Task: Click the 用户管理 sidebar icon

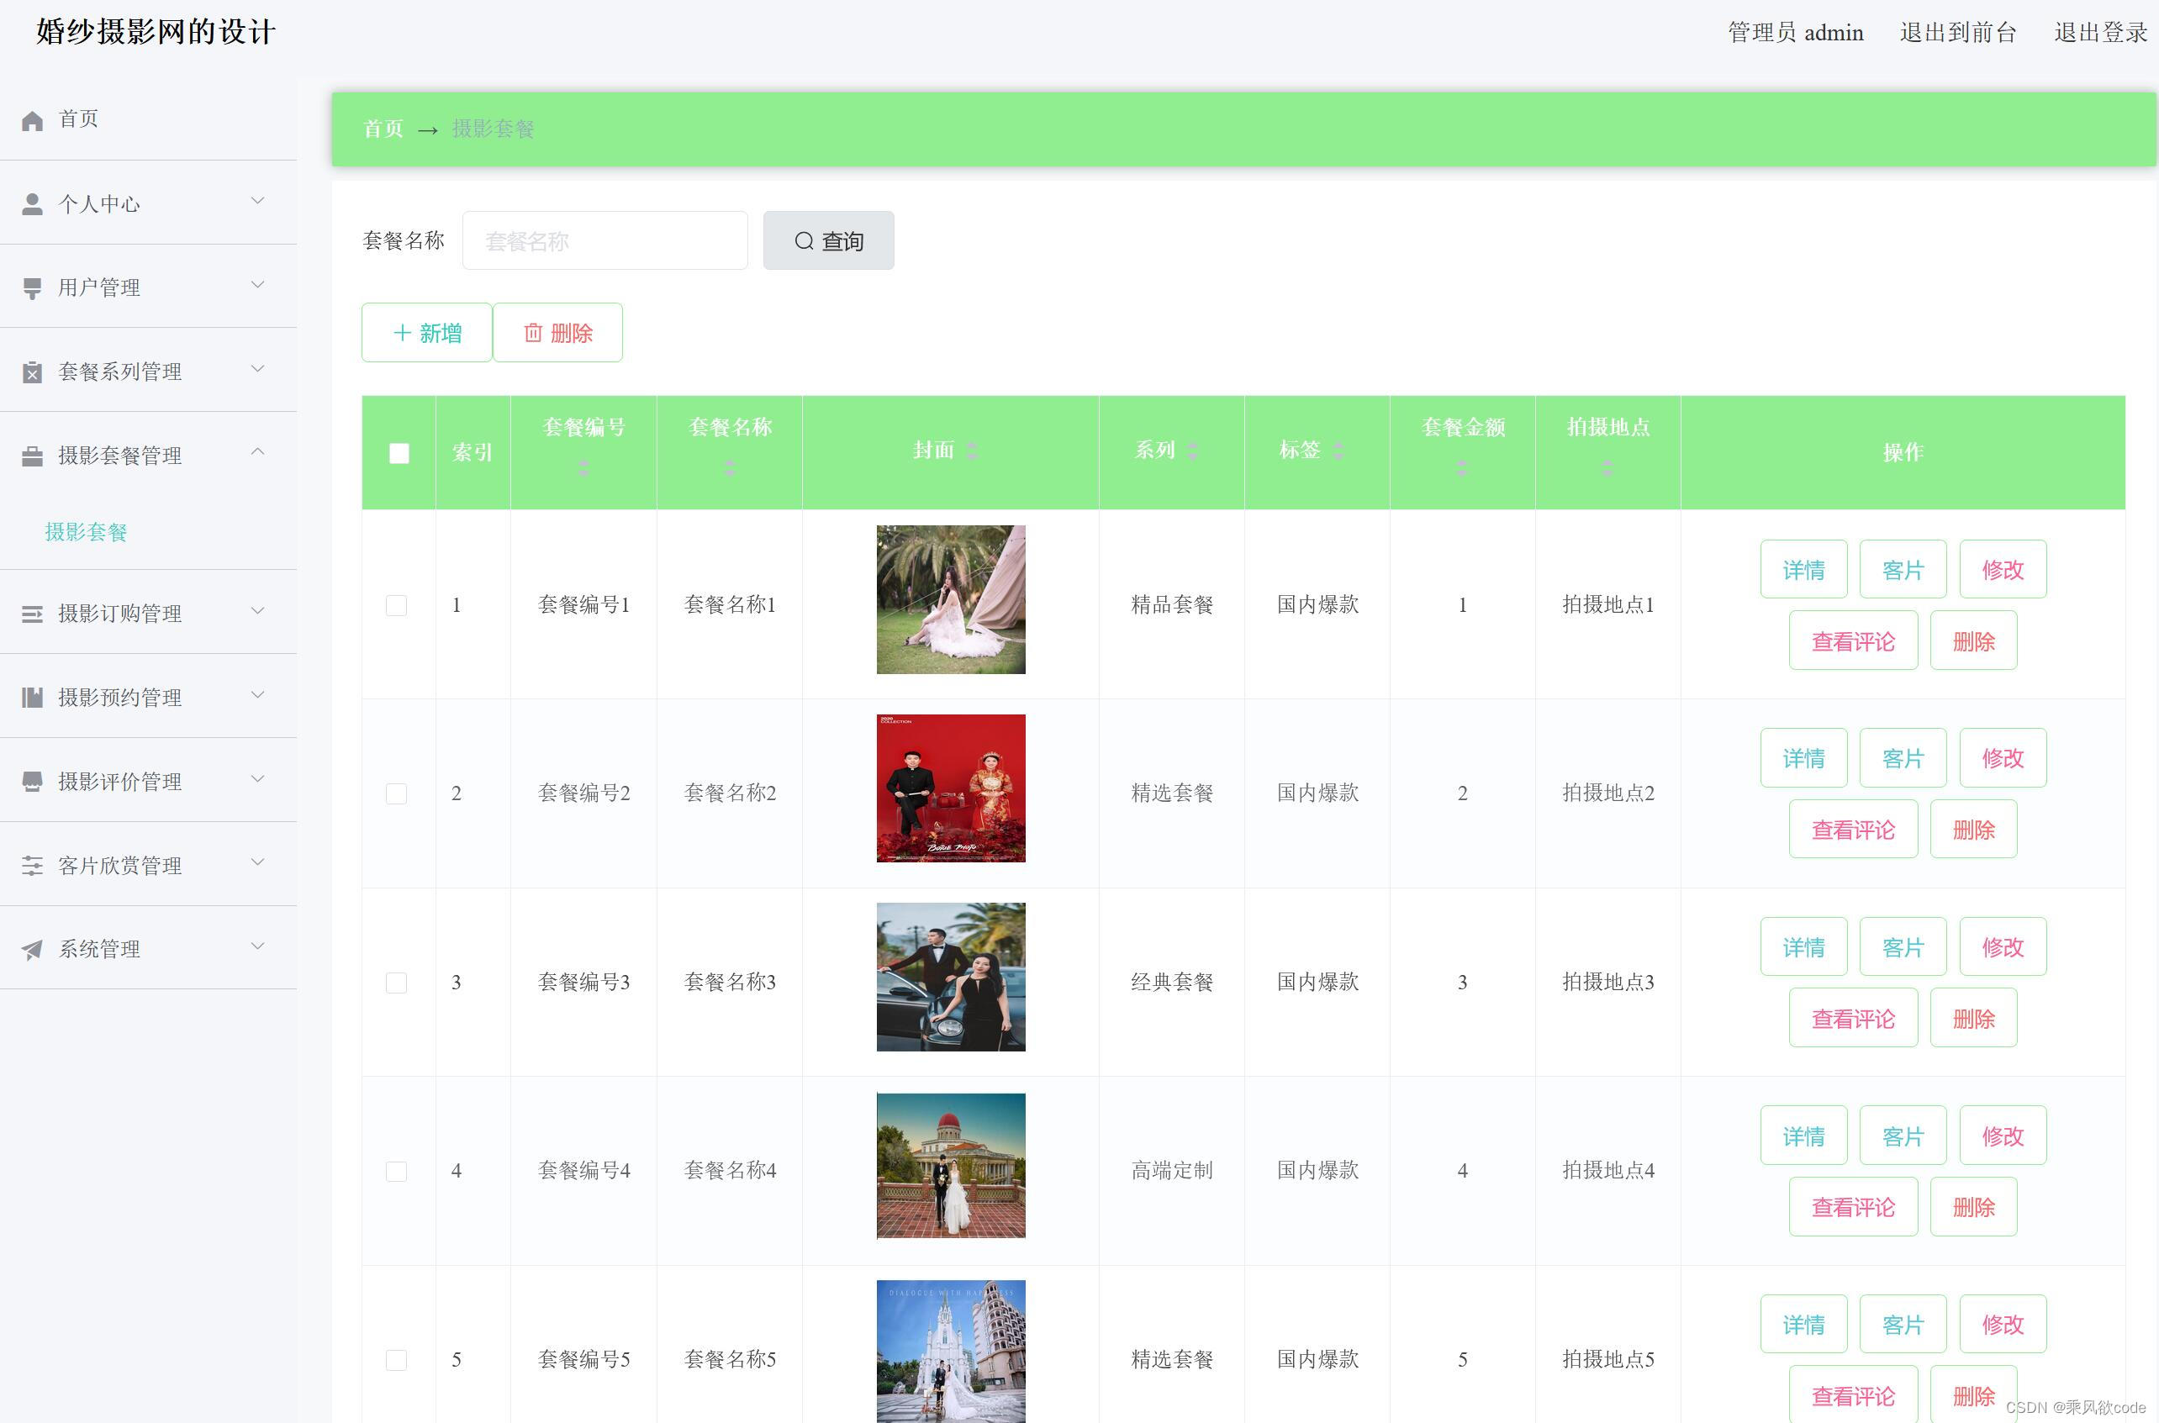Action: (33, 288)
